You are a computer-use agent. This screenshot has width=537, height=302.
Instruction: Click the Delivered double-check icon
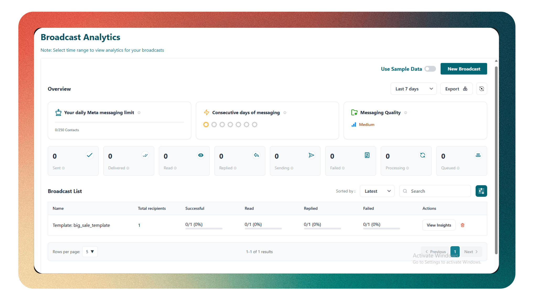pyautogui.click(x=145, y=155)
